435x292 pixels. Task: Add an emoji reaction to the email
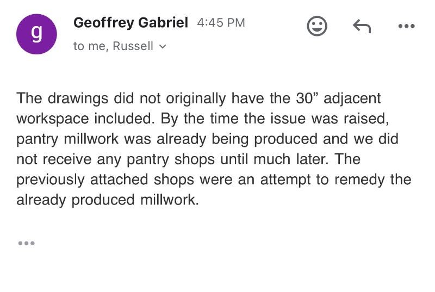click(317, 26)
